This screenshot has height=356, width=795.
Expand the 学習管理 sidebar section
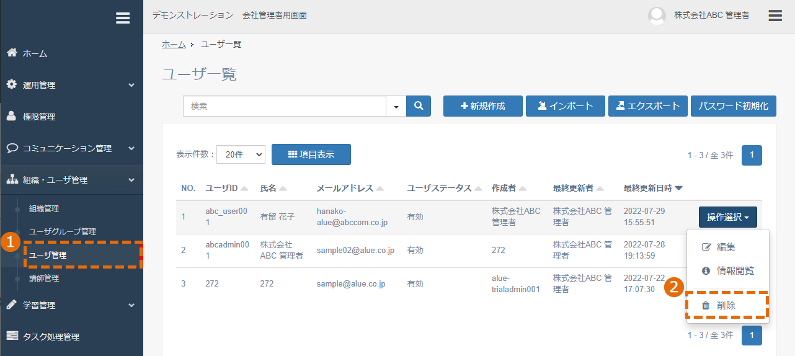tap(131, 305)
